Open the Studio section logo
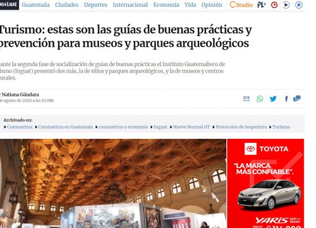This screenshot has height=228, width=316. pos(242,5)
